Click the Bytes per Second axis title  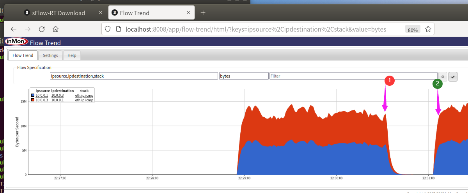click(17, 133)
